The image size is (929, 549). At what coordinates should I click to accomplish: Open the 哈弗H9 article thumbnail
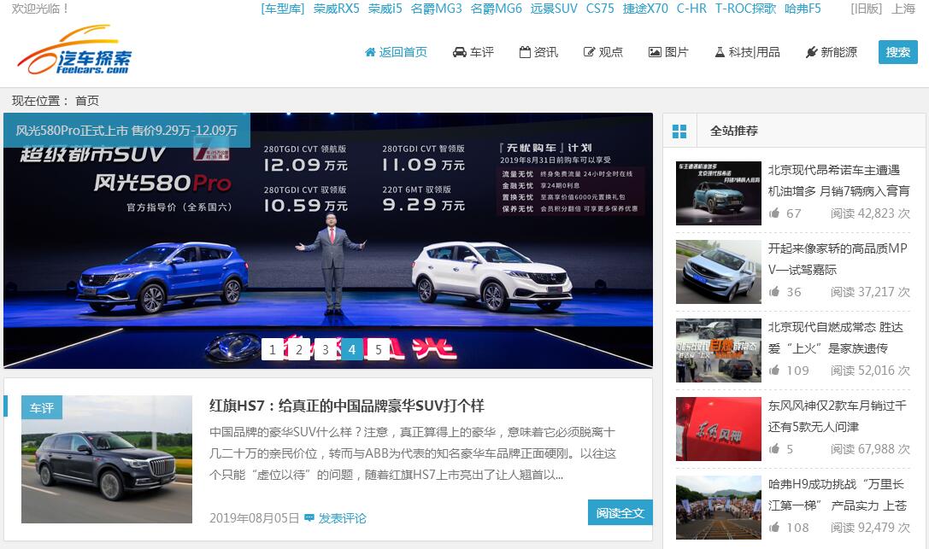click(x=718, y=507)
